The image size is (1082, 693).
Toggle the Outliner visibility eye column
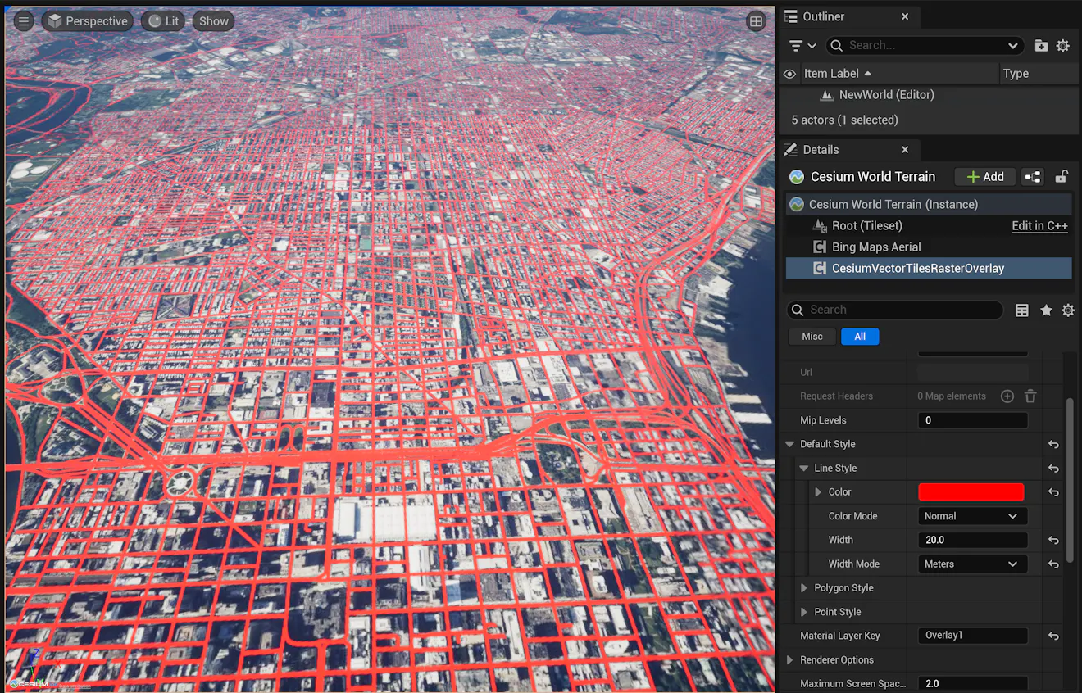click(789, 74)
